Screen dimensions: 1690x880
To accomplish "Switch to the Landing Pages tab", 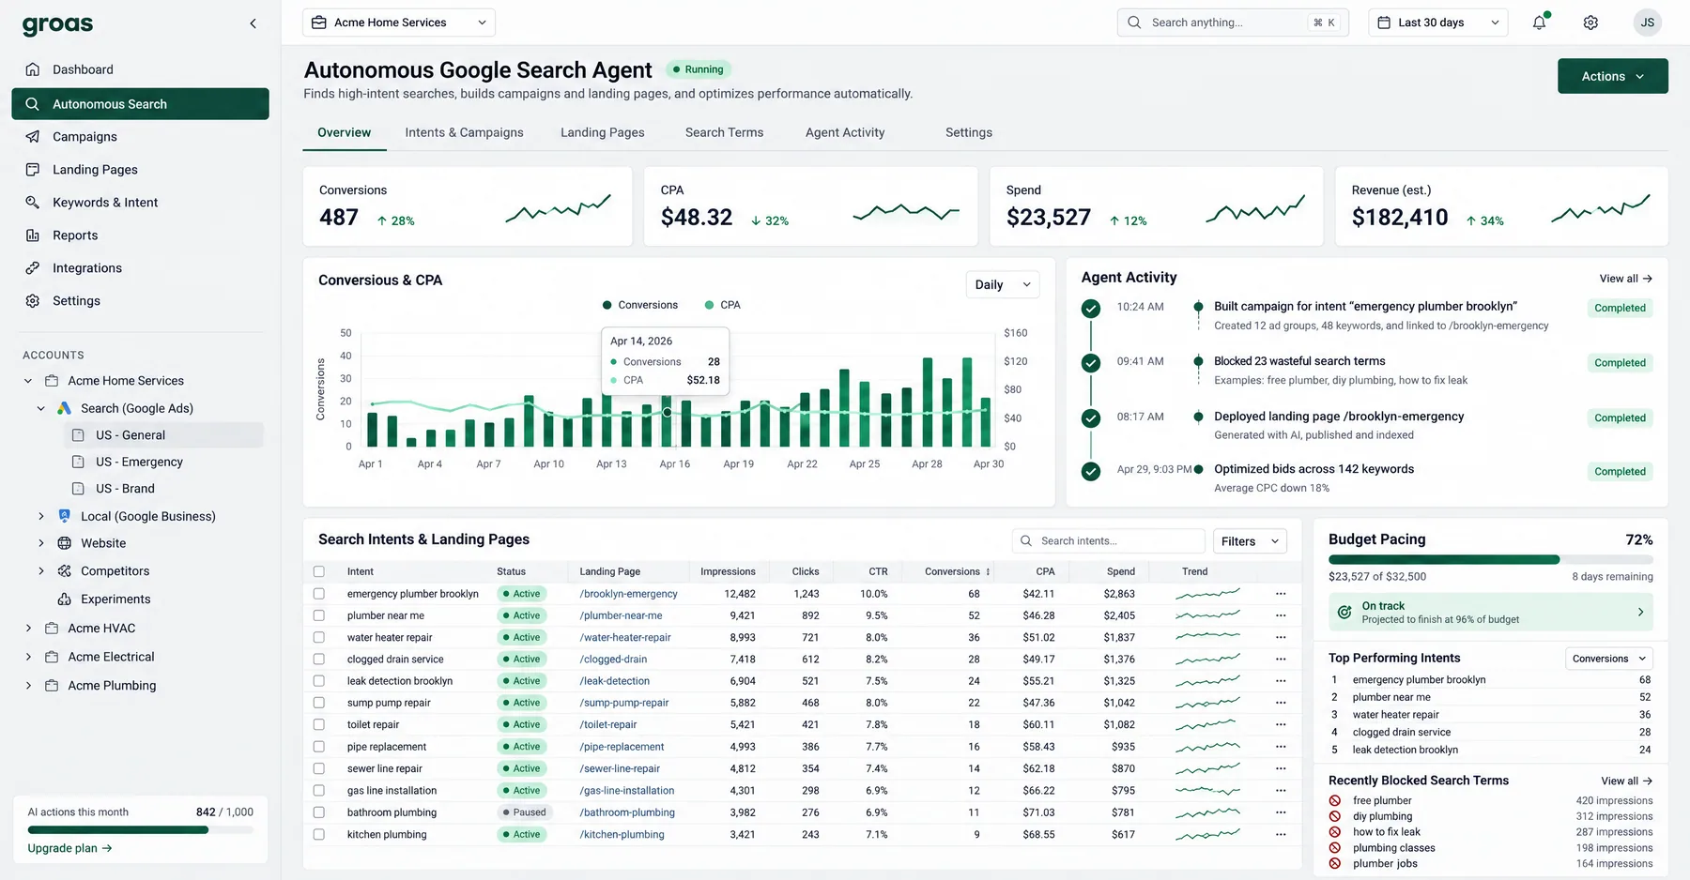I will coord(603,132).
